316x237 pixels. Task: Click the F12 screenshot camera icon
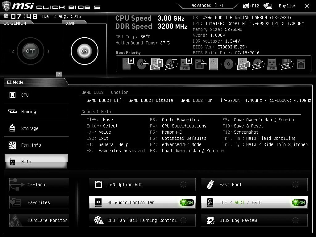click(x=246, y=6)
